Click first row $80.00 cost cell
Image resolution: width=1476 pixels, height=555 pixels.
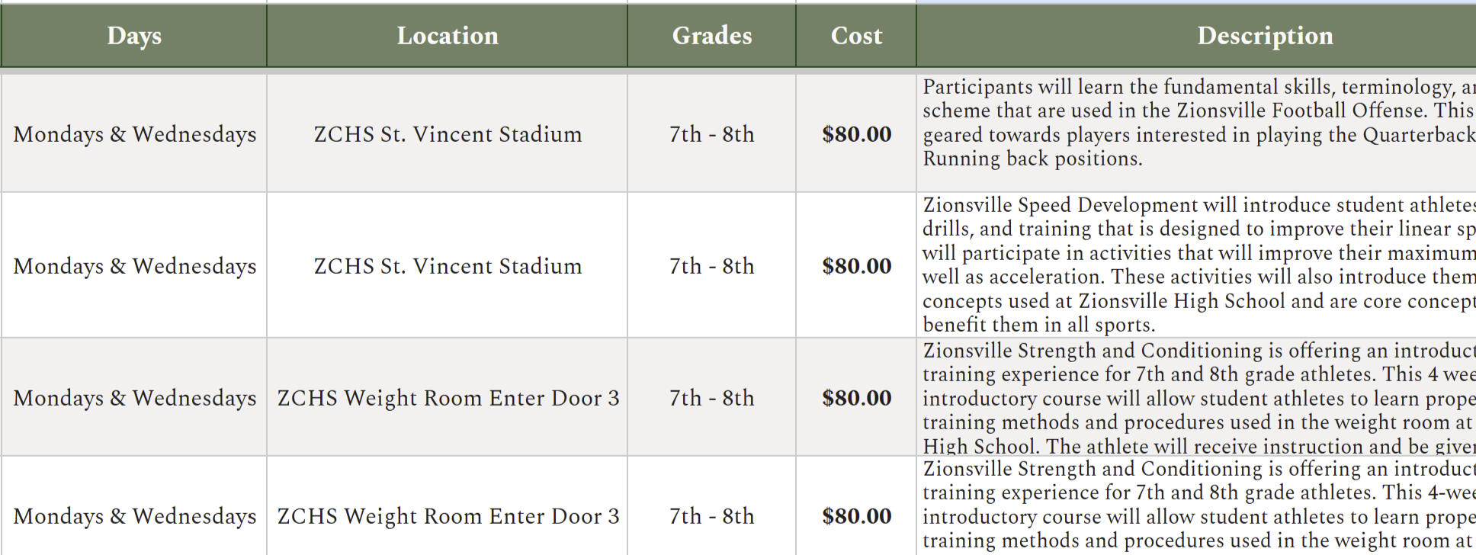(856, 134)
